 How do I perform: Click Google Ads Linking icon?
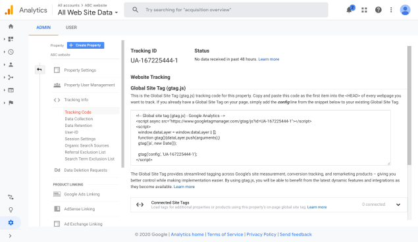57,195
